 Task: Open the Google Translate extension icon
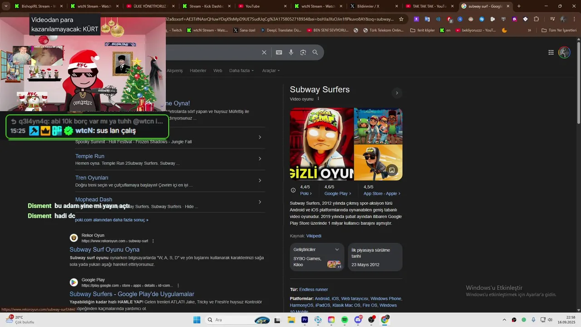[427, 19]
